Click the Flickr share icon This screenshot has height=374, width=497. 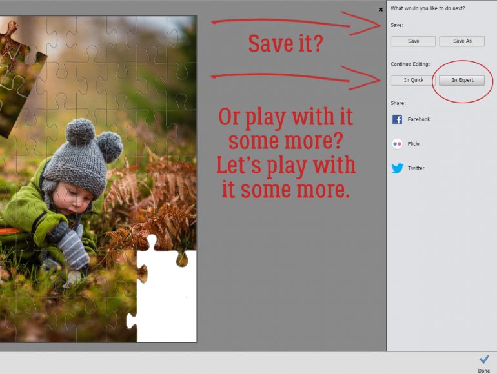[x=397, y=144]
